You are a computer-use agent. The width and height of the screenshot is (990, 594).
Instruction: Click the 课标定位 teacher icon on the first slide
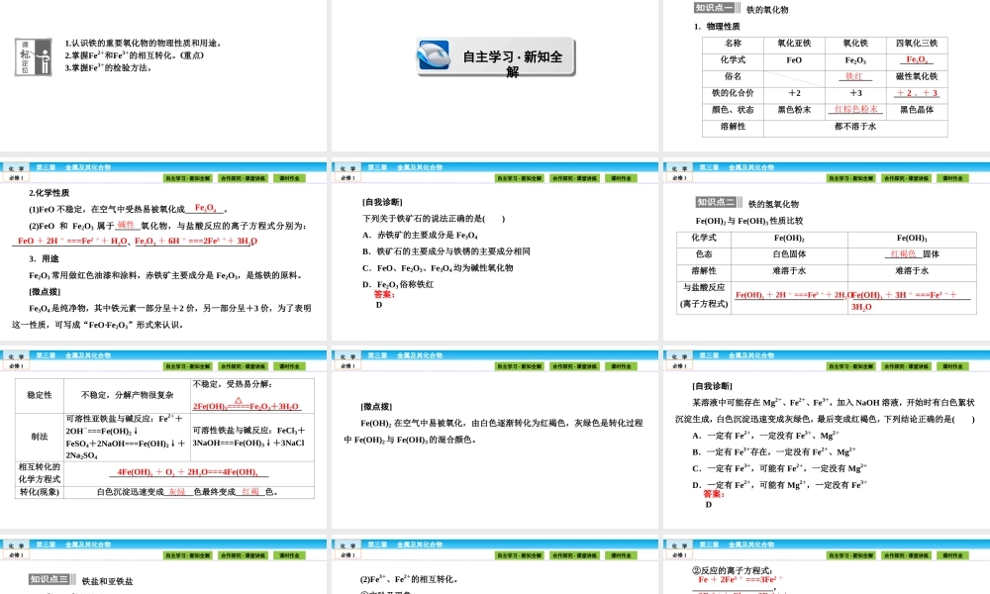[33, 56]
